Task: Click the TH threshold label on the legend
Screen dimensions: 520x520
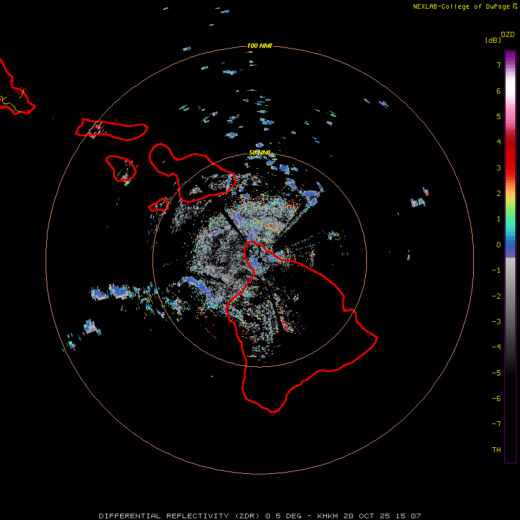Action: (496, 450)
